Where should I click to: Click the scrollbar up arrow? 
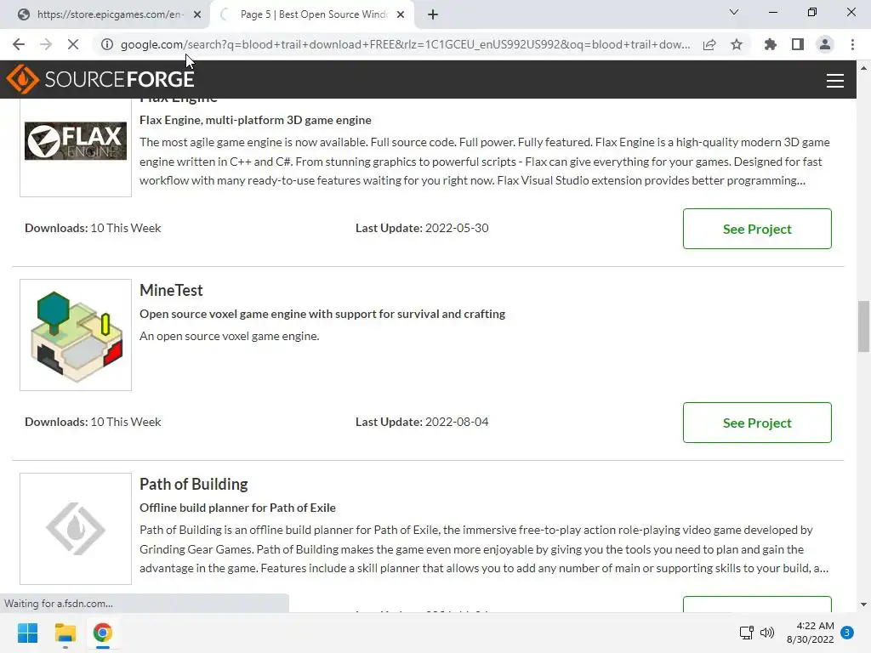click(863, 68)
